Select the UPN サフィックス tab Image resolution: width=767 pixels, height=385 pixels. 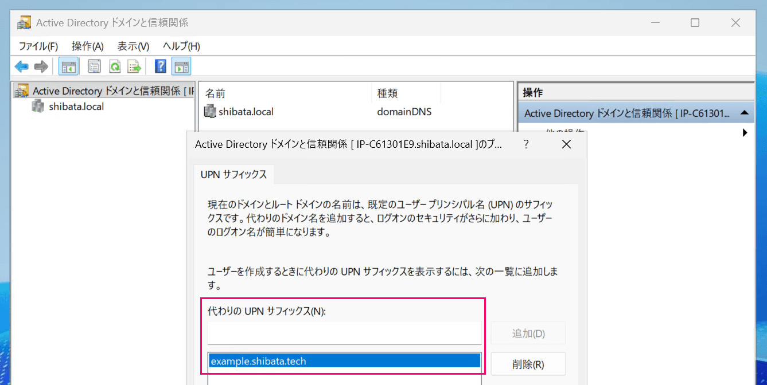(x=233, y=175)
